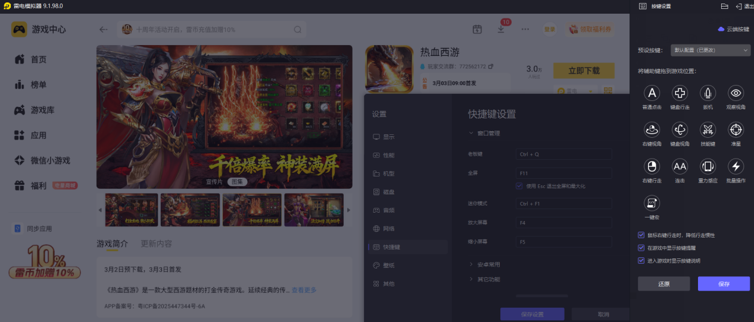Image resolution: width=754 pixels, height=322 pixels.
Task: Select the 一键宏 macro tool
Action: coord(652,203)
